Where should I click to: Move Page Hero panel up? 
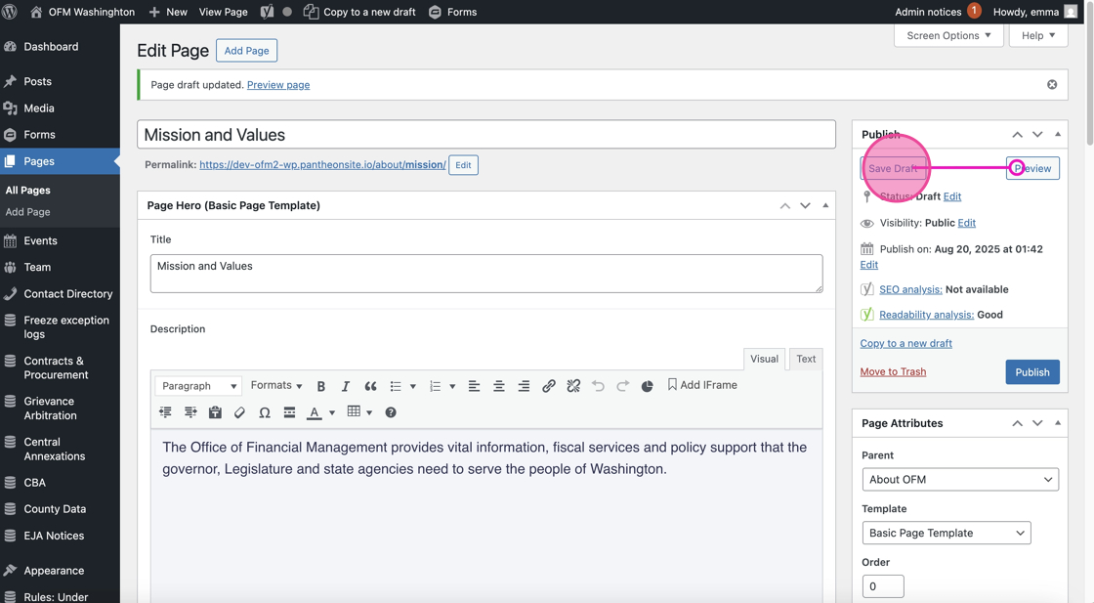point(785,205)
